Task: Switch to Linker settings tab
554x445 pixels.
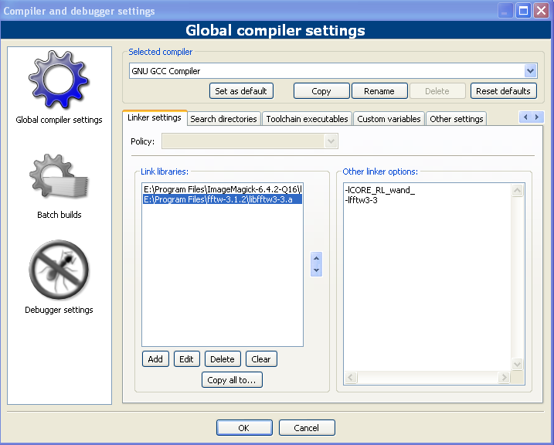Action: click(155, 117)
